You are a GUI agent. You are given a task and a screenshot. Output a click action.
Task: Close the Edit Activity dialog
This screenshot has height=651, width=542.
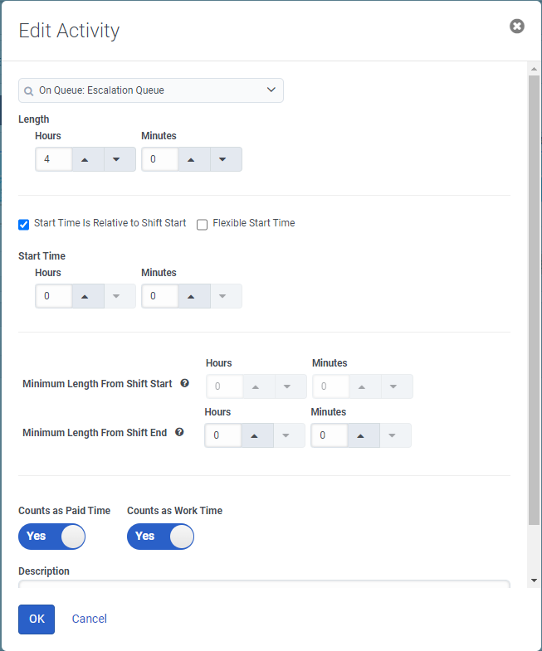click(516, 27)
